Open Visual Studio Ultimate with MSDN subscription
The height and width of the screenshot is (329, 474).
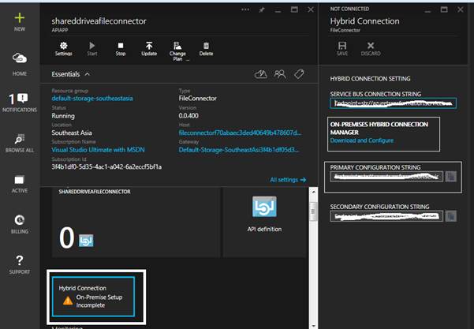pyautogui.click(x=98, y=150)
